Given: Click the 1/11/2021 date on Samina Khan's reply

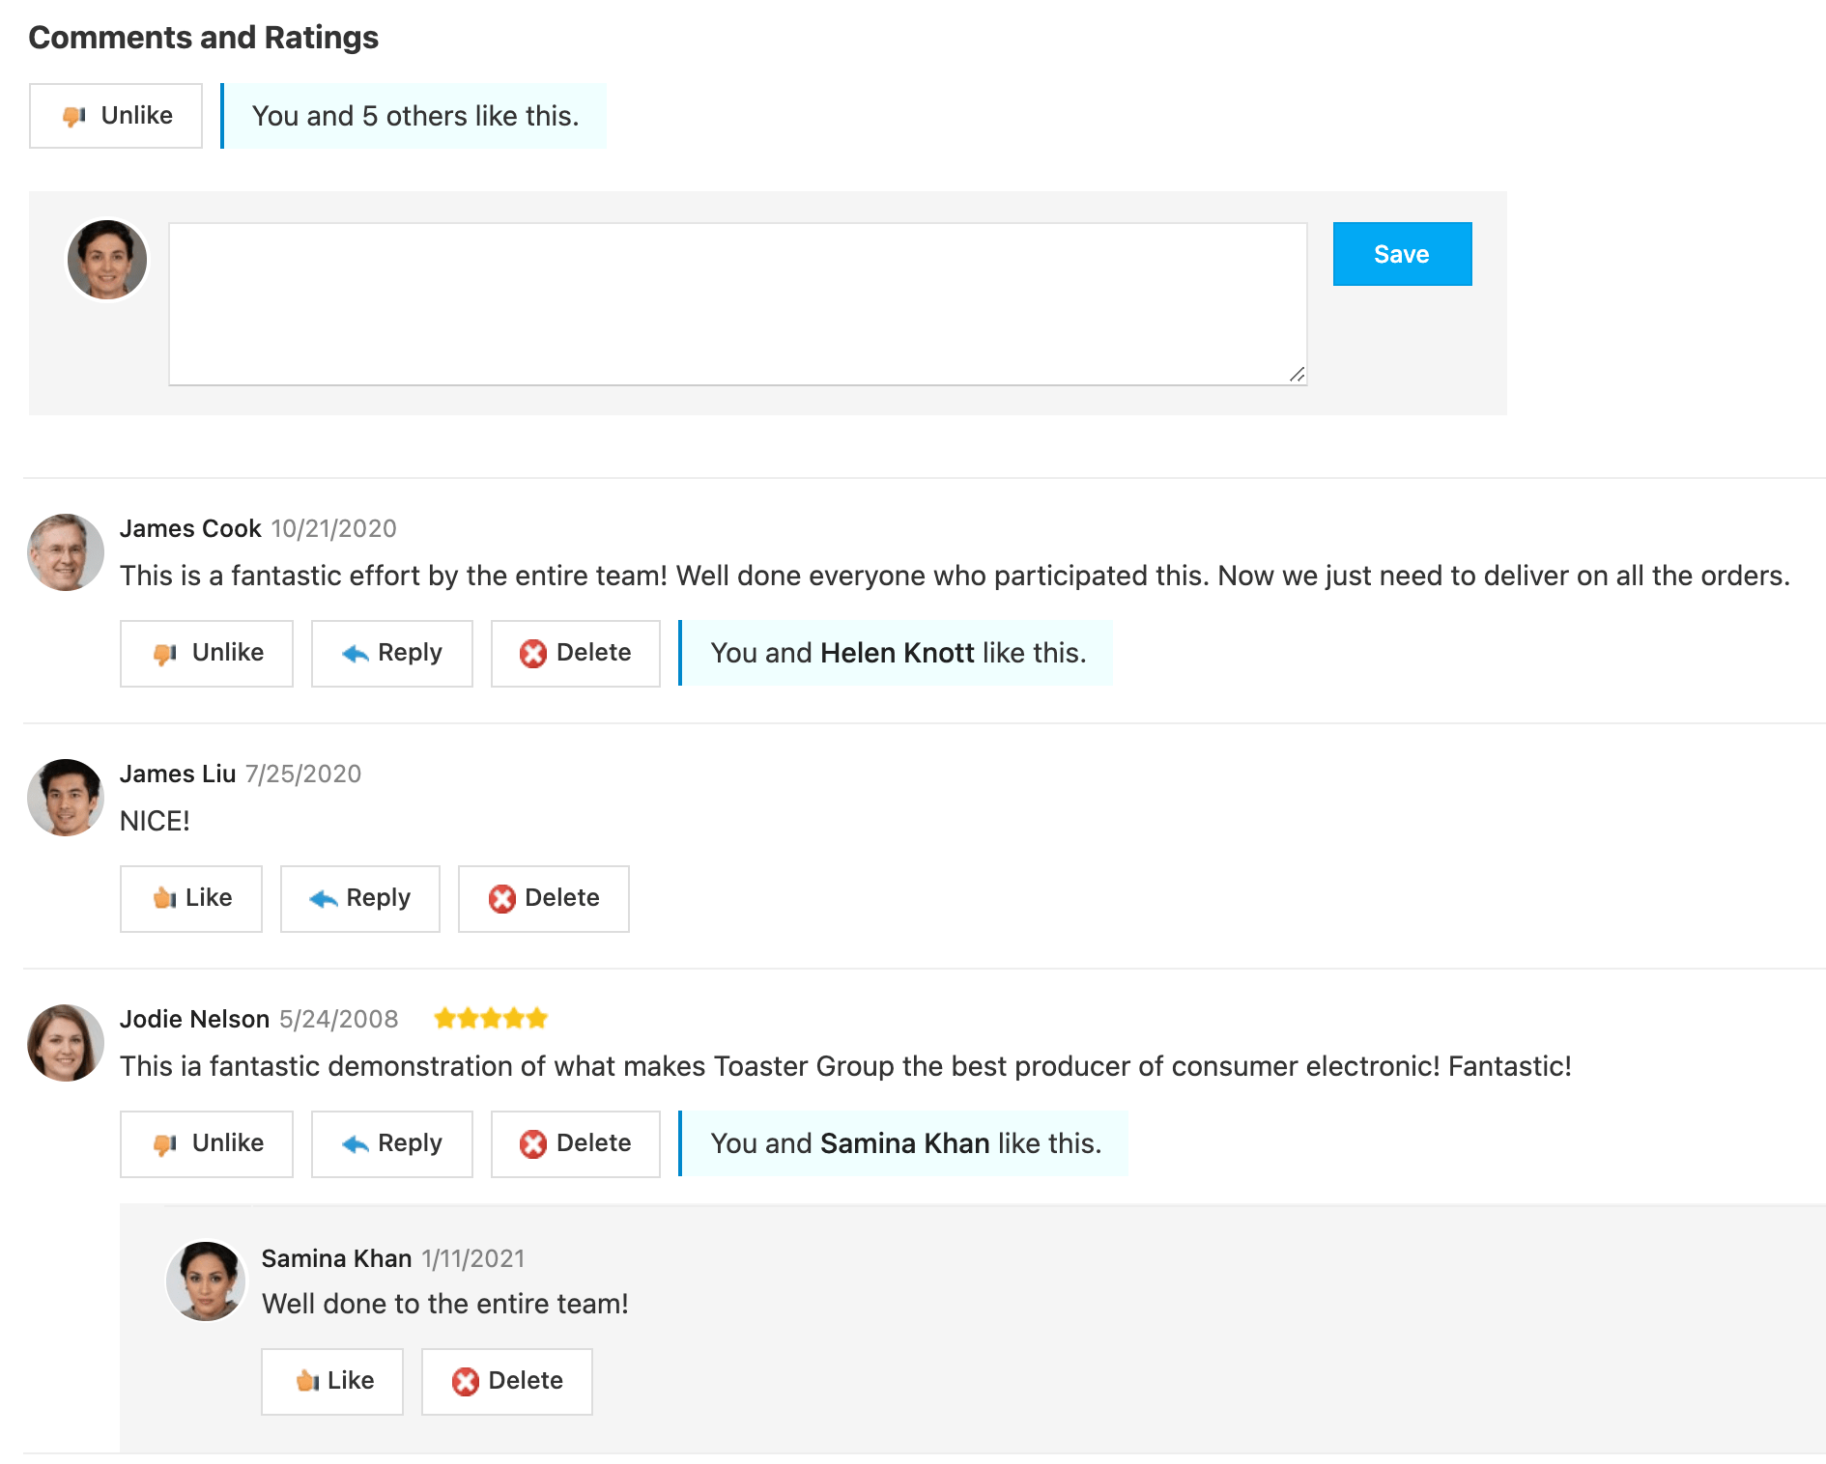Looking at the screenshot, I should [473, 1258].
